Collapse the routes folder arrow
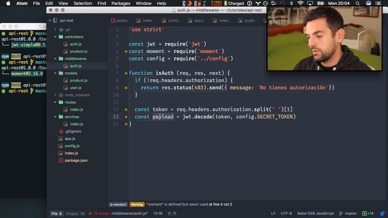The image size is (388, 218). [x=55, y=102]
